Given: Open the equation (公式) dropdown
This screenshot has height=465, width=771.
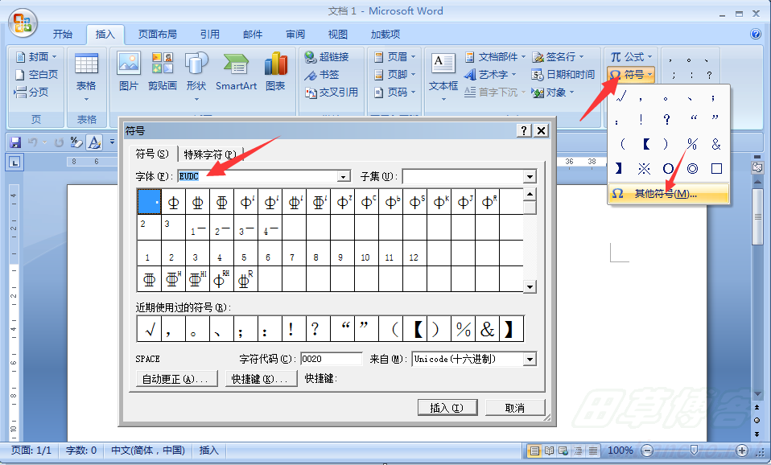Looking at the screenshot, I should pos(650,56).
